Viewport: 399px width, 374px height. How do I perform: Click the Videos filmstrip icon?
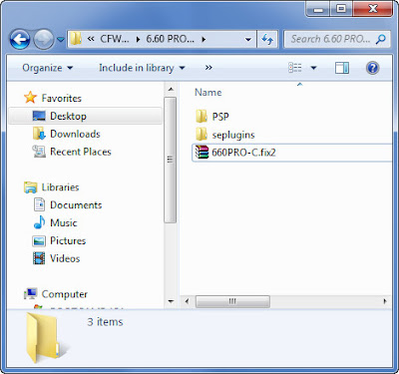point(39,258)
